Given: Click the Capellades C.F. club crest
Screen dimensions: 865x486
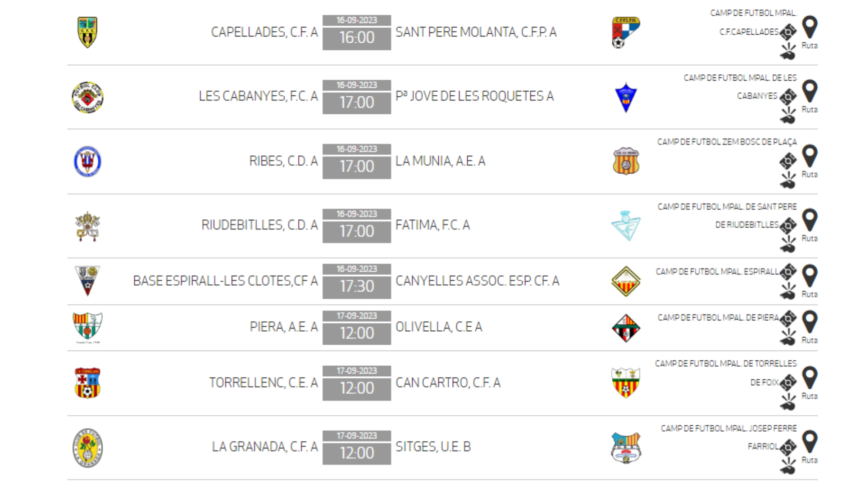Looking at the screenshot, I should click(x=87, y=32).
